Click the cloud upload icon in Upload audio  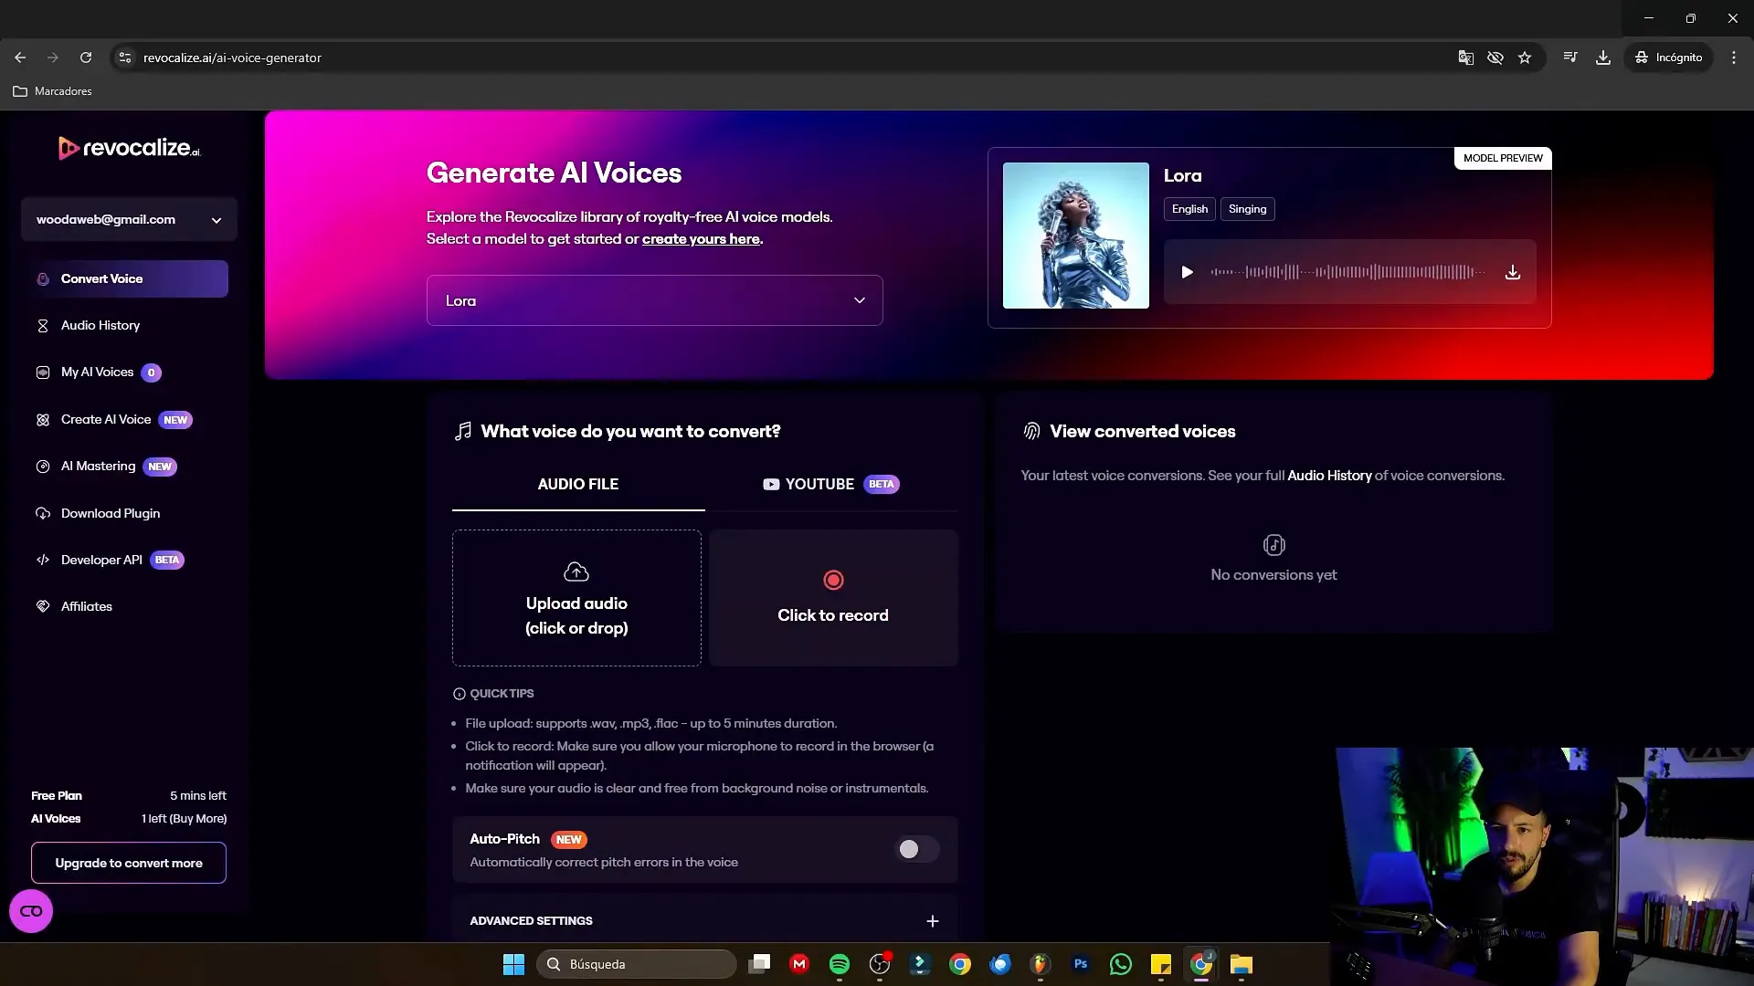tap(576, 572)
